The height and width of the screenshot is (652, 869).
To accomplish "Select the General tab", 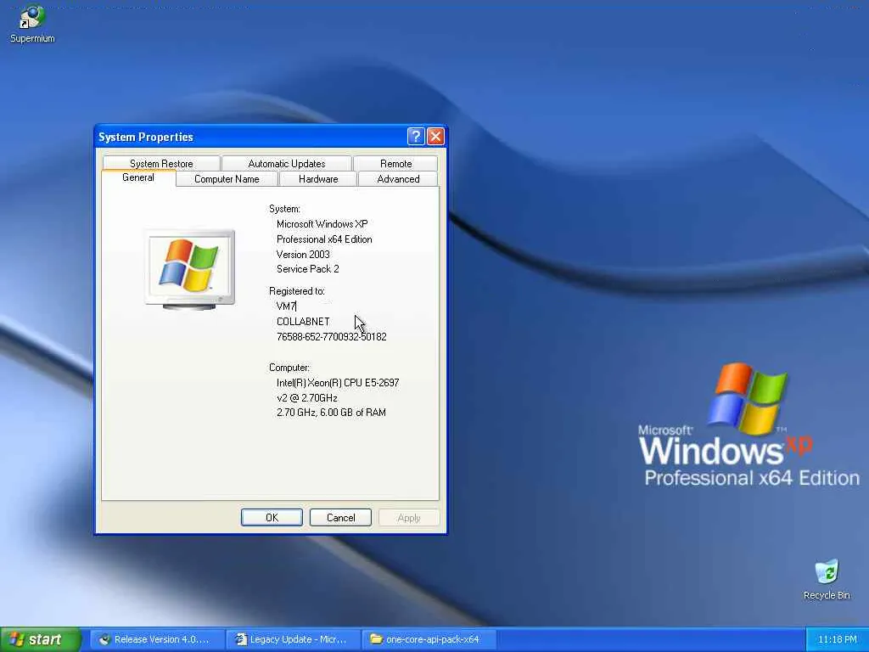I will point(138,177).
